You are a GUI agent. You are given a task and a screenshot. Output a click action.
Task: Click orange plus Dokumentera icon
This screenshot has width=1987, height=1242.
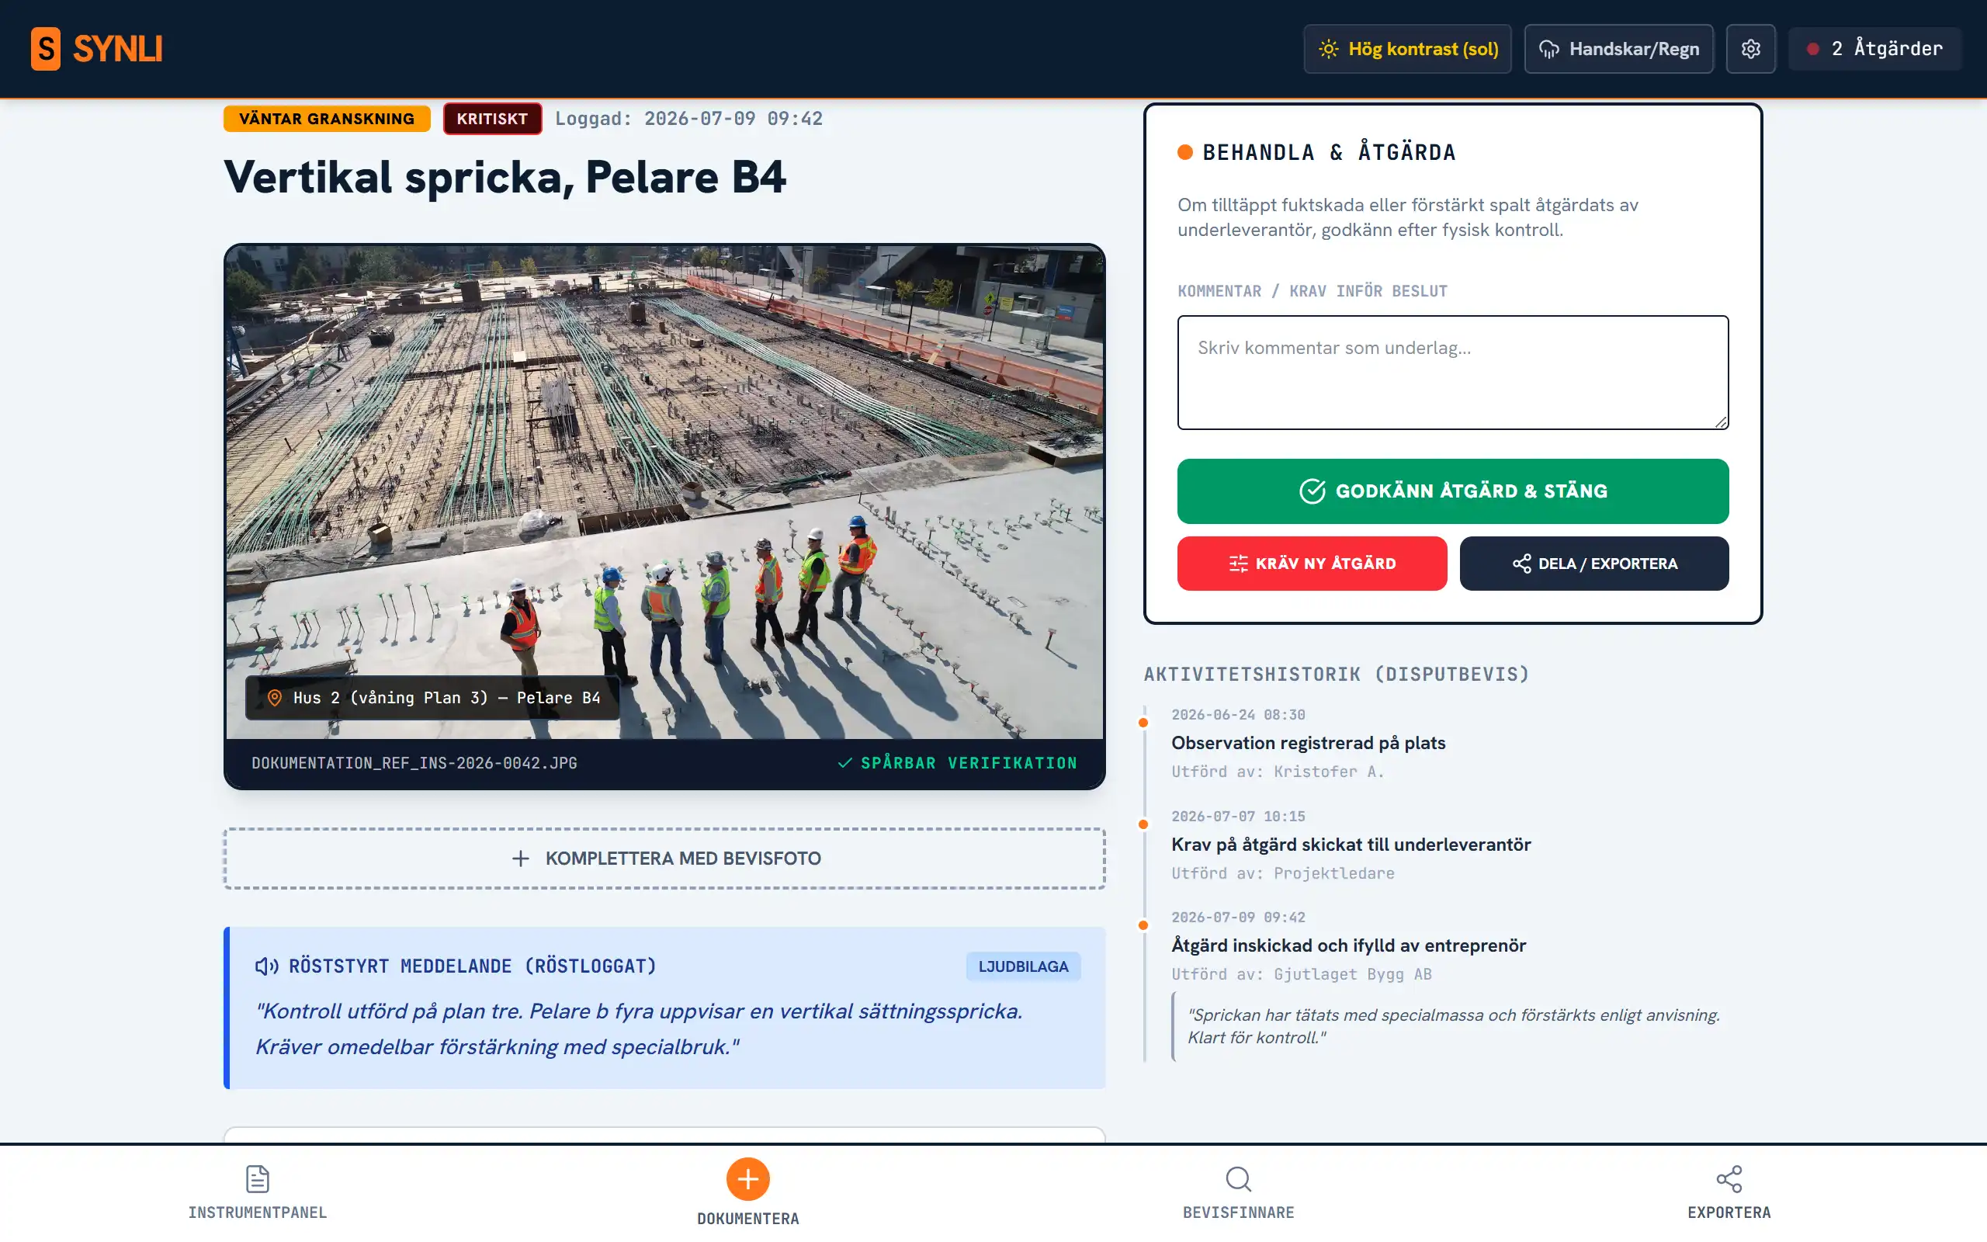coord(747,1179)
